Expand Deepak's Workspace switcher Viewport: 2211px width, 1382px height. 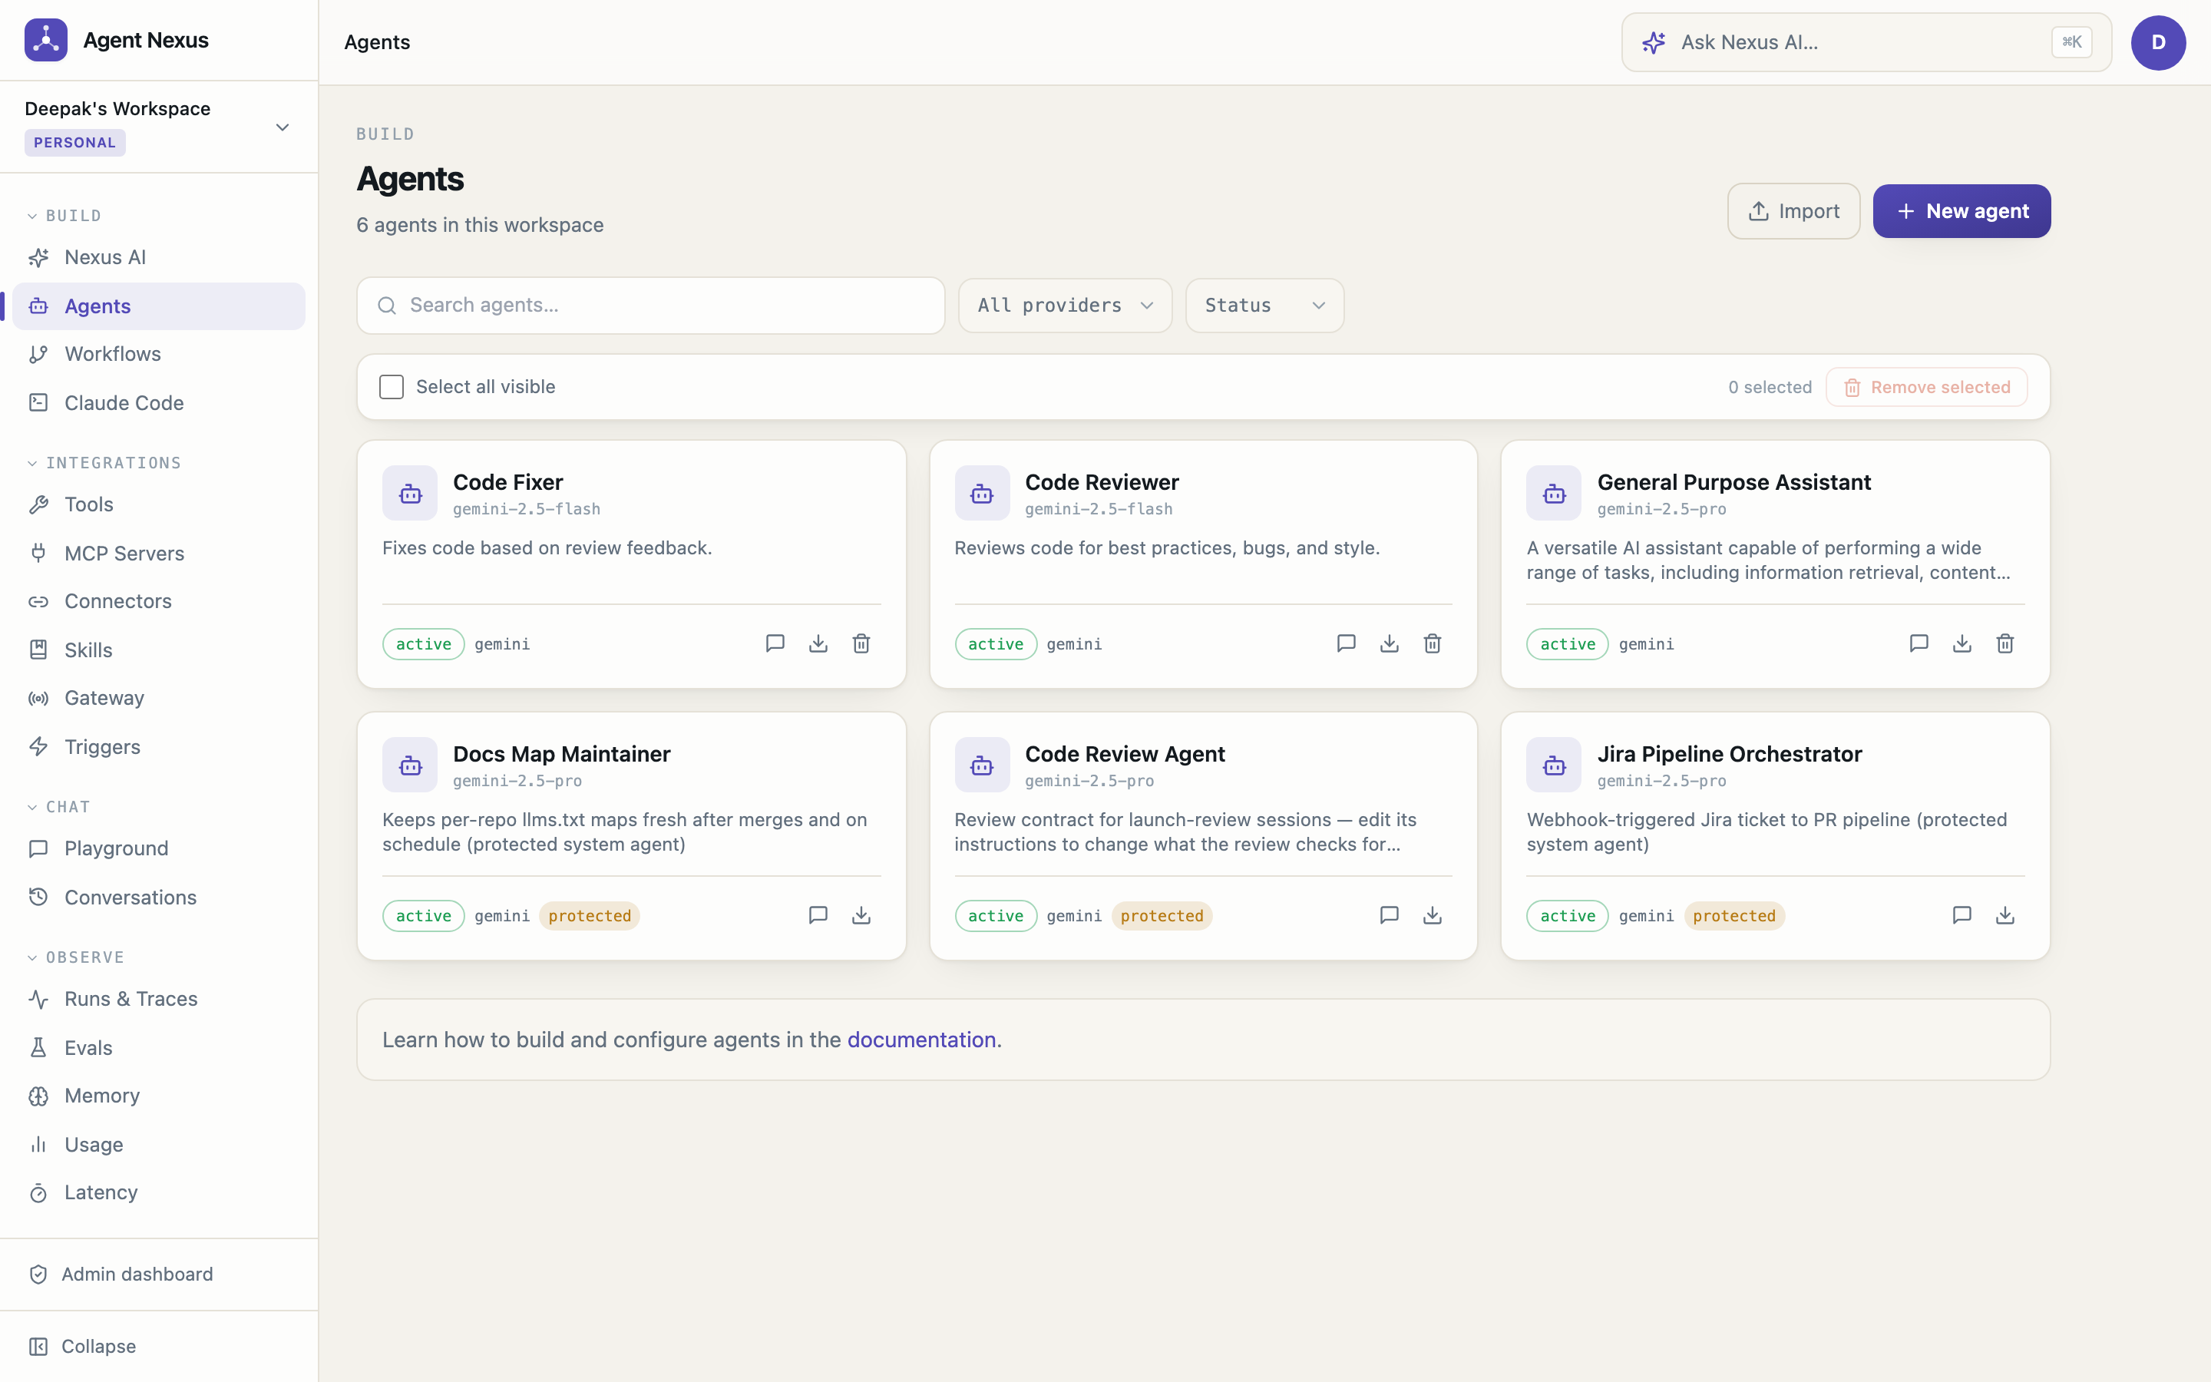coord(159,126)
